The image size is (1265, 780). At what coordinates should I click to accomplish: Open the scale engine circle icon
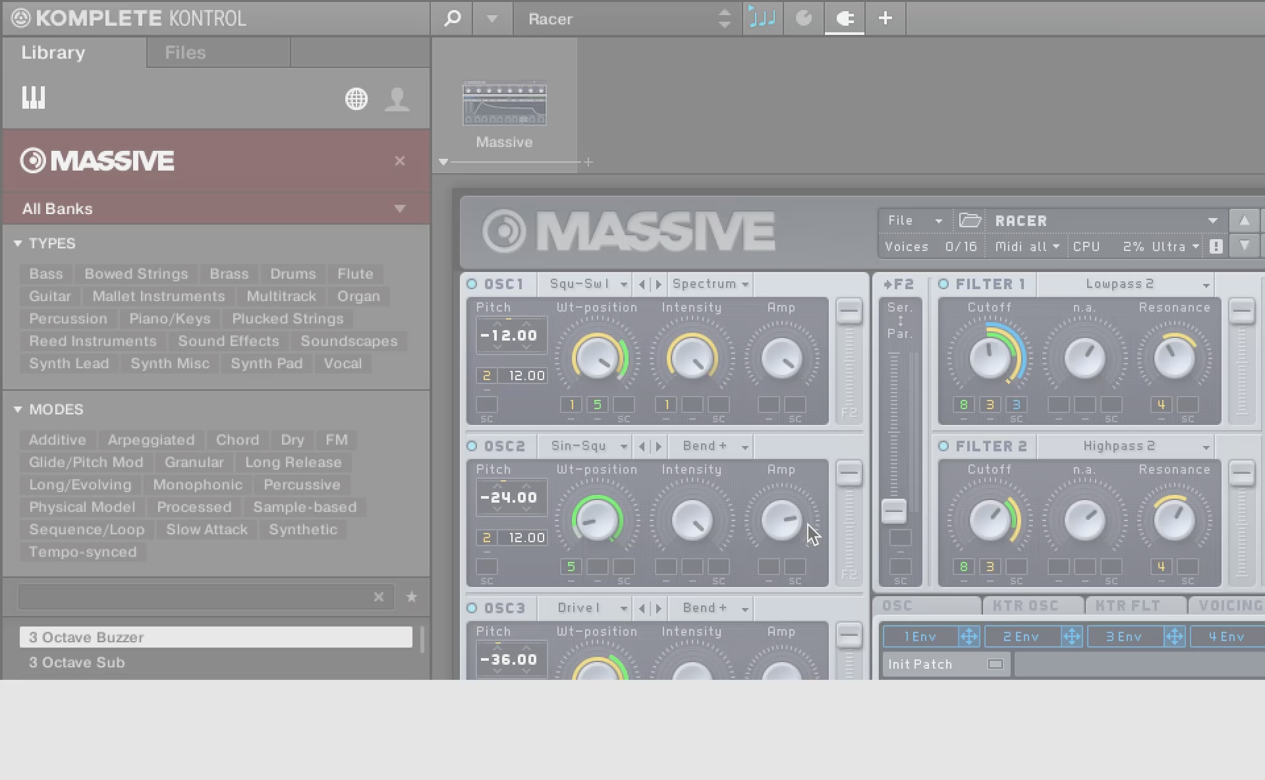pyautogui.click(x=804, y=18)
